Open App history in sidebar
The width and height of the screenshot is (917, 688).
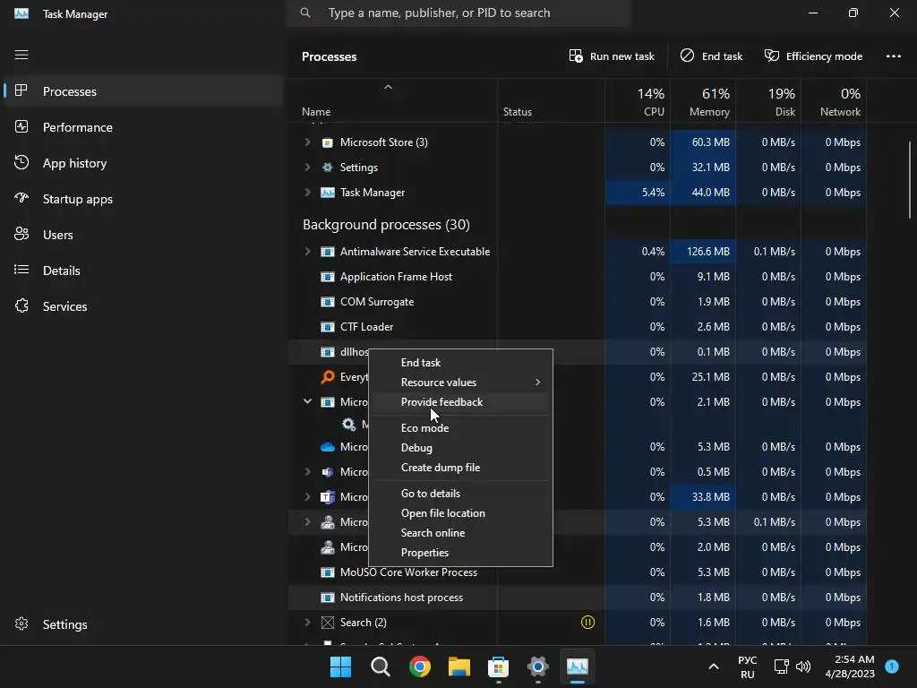click(142, 163)
